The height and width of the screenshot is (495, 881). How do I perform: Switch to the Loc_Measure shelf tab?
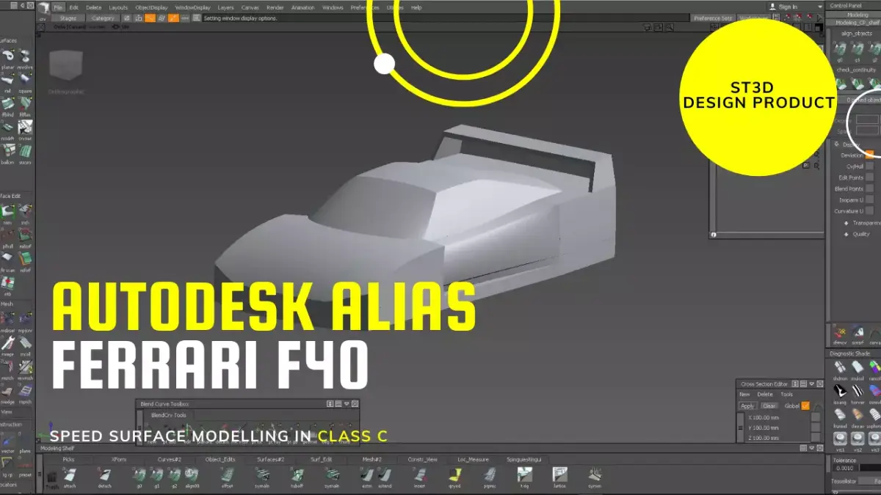473,459
